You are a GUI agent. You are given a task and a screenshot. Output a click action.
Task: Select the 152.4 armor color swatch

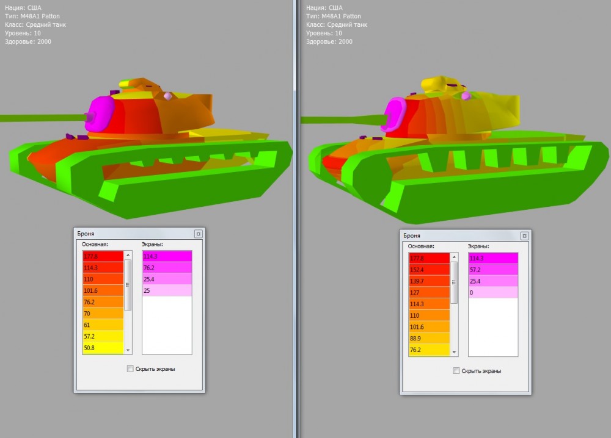429,270
